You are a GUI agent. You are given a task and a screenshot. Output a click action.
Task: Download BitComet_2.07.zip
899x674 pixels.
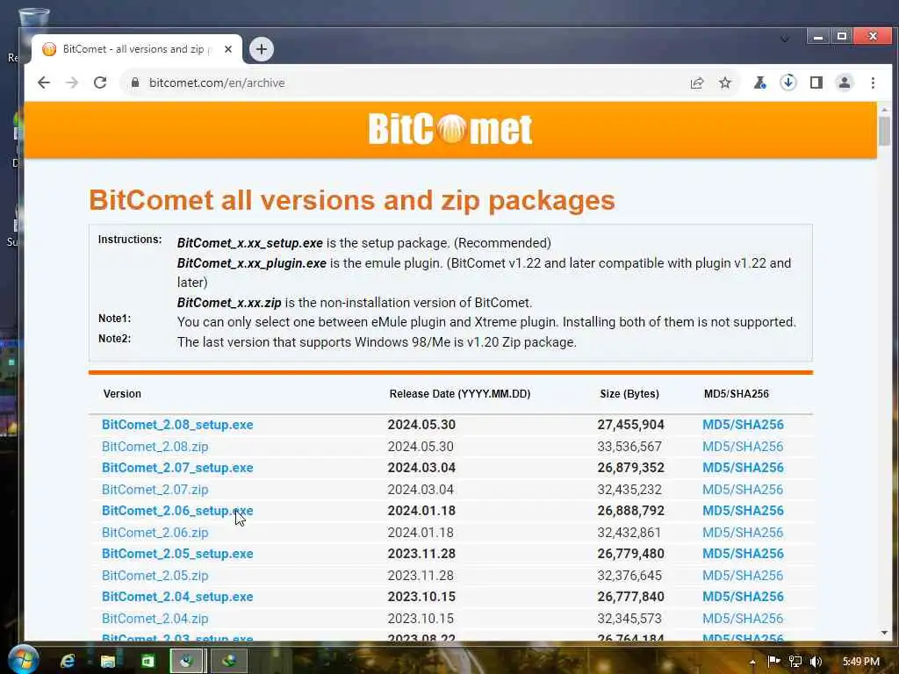point(155,490)
